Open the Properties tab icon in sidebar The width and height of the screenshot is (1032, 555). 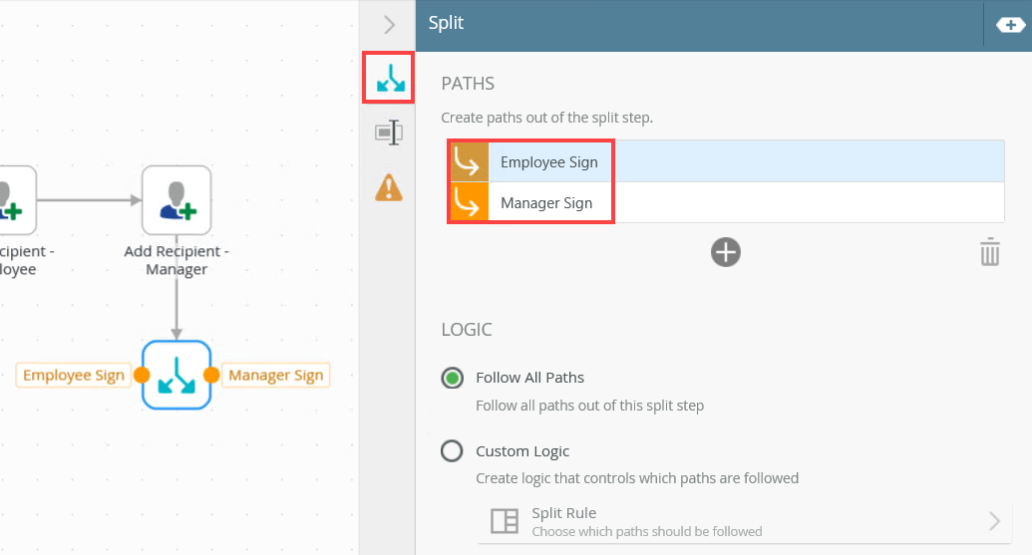point(389,133)
